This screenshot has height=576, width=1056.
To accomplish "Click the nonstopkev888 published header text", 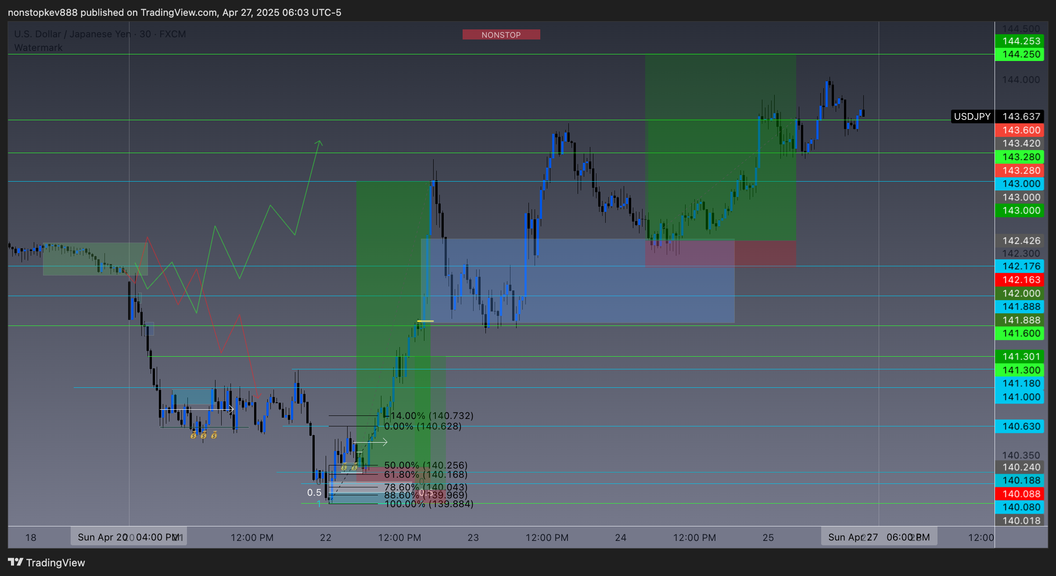I will [x=175, y=12].
